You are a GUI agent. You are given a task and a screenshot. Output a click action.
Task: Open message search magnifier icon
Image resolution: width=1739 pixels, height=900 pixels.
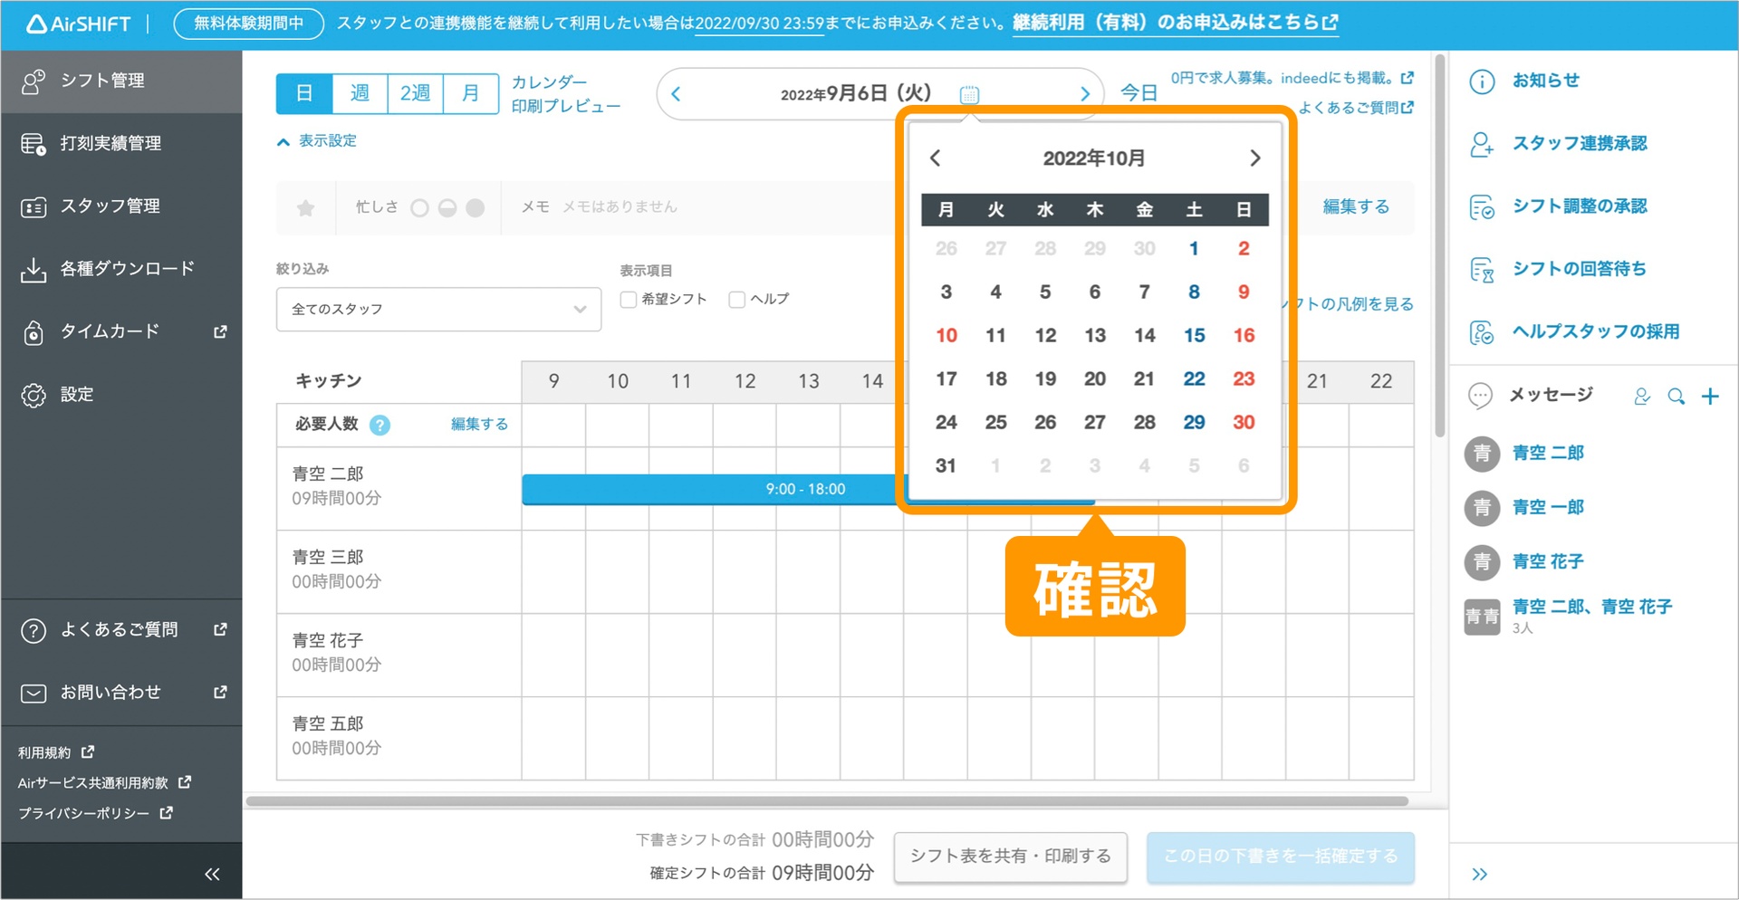point(1676,397)
